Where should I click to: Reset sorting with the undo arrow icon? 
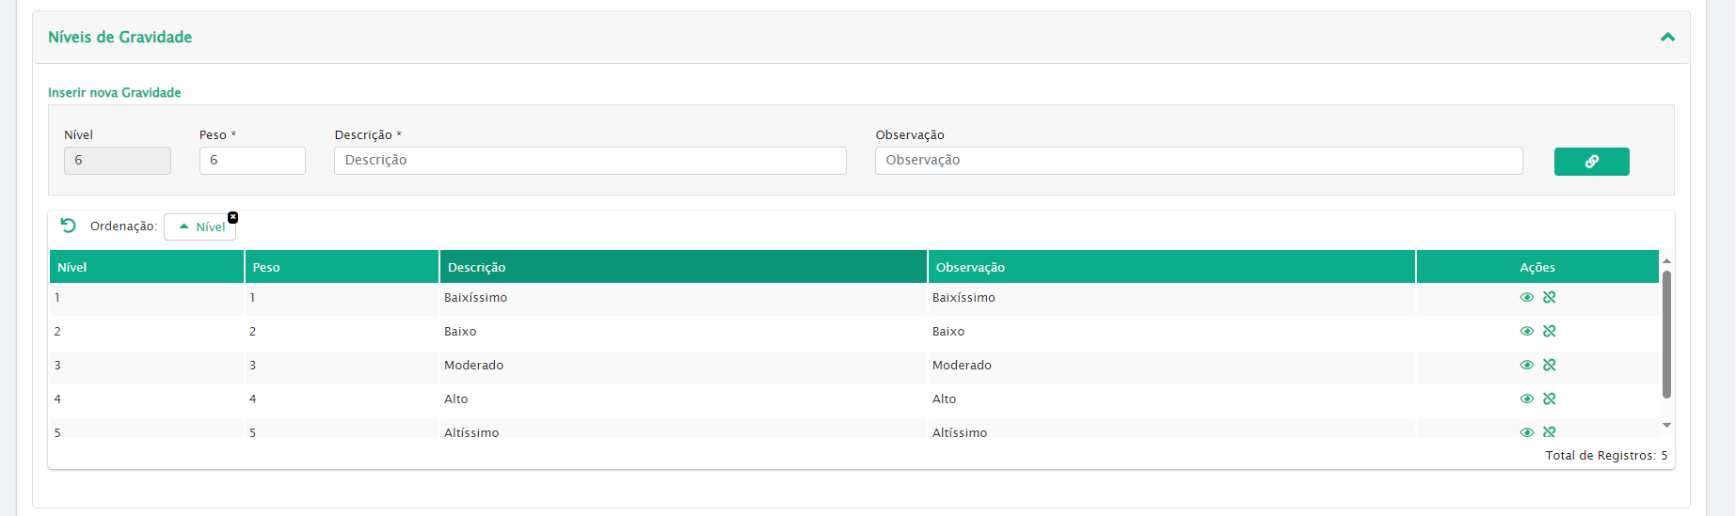pyautogui.click(x=68, y=226)
